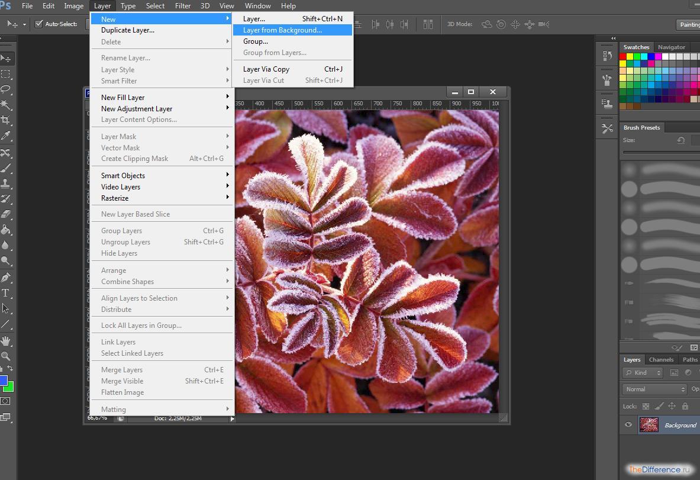Choose the Hand tool
This screenshot has height=480, width=700.
[6, 340]
